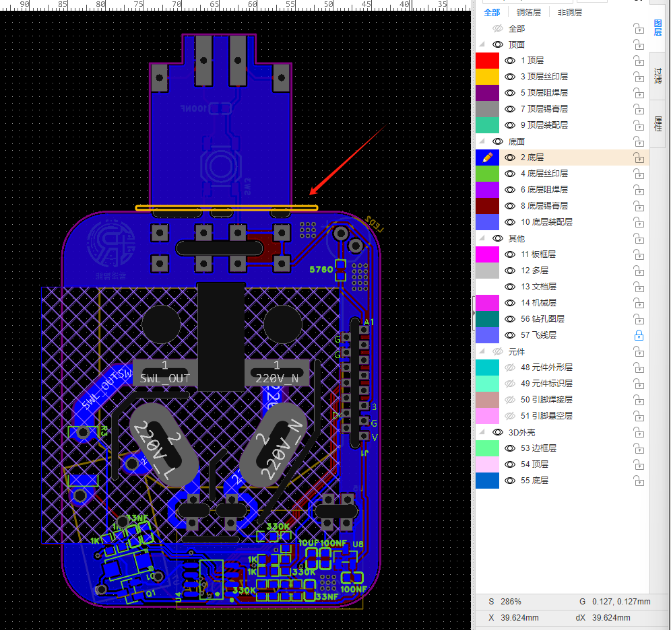
Task: Collapse the 顶面 layer group
Action: [x=482, y=44]
